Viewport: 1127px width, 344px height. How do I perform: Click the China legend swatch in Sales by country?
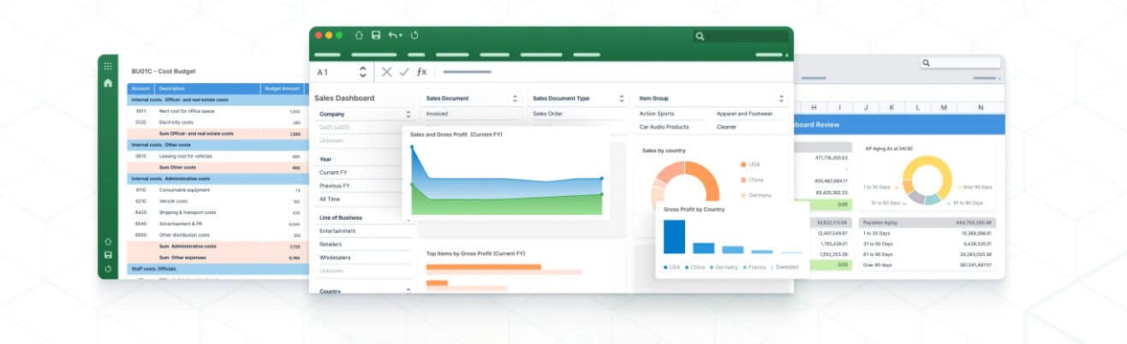tap(742, 180)
